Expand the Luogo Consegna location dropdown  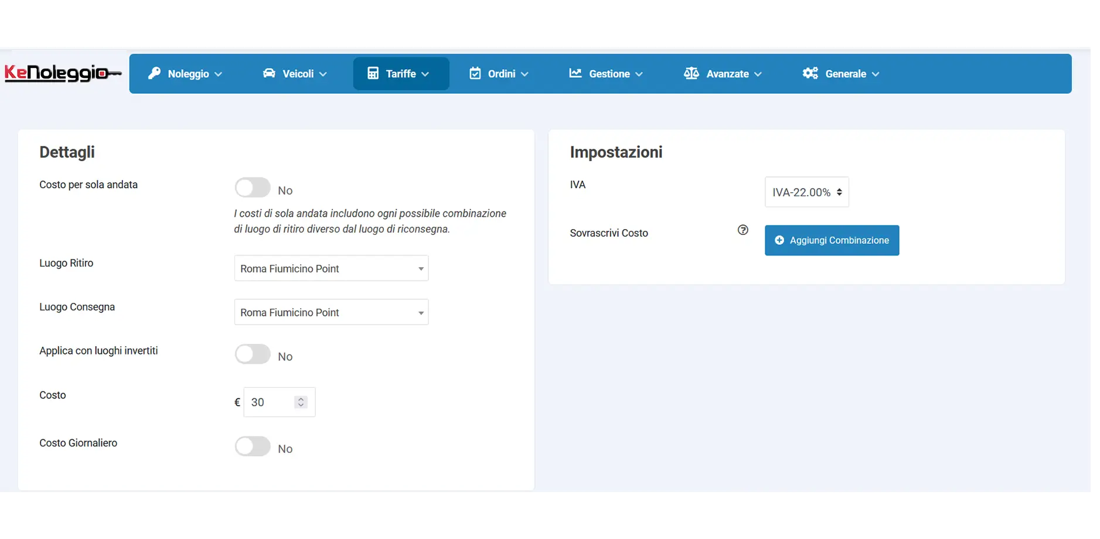(331, 312)
